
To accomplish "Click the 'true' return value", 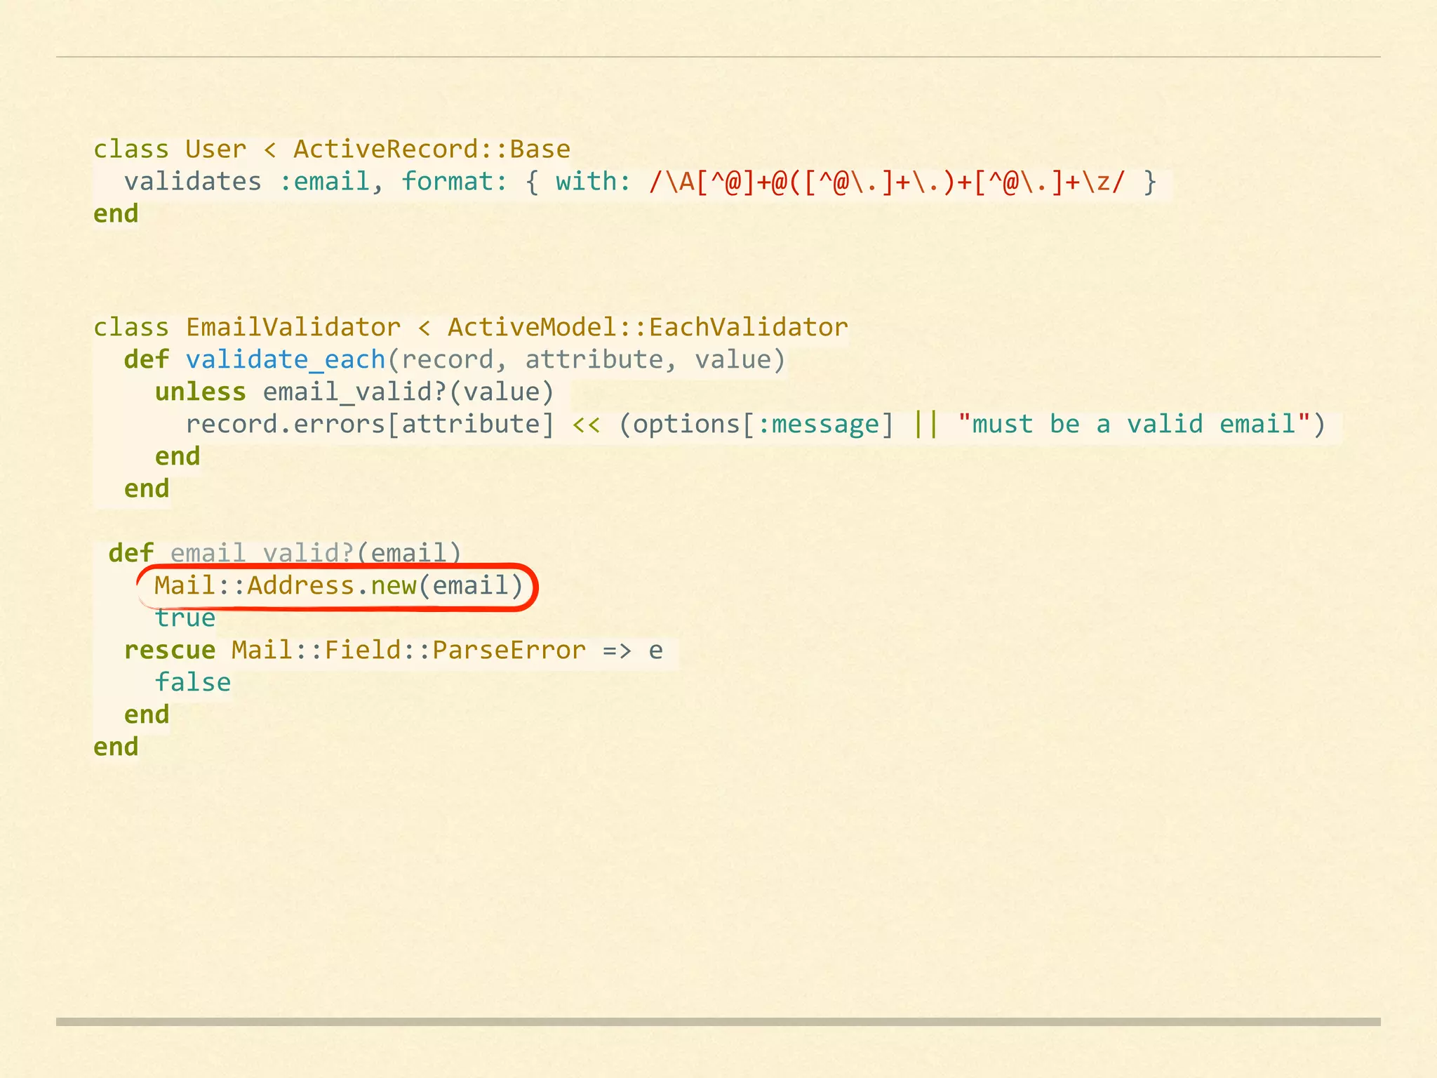I will click(185, 618).
